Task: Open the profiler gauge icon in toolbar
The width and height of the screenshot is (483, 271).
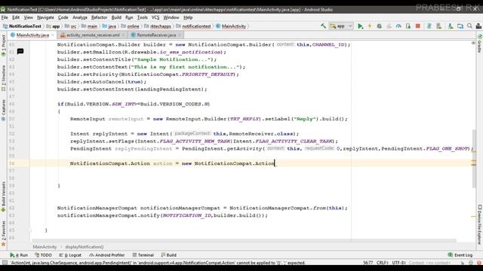Action: [398, 26]
